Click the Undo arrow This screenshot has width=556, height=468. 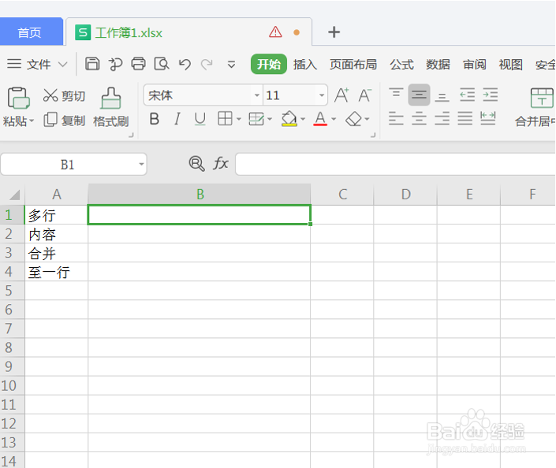tap(185, 64)
